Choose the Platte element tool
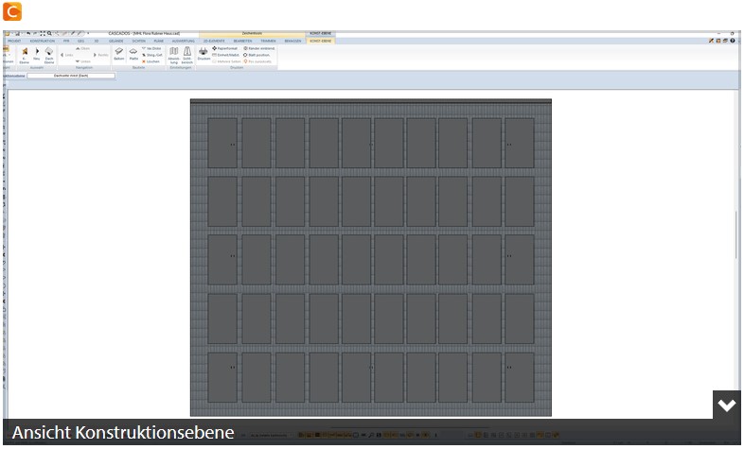The width and height of the screenshot is (744, 449). 133,54
